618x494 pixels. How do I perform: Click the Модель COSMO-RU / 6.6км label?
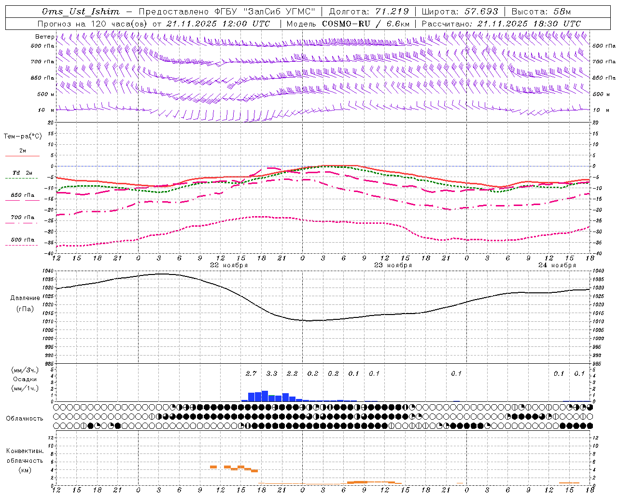(348, 24)
